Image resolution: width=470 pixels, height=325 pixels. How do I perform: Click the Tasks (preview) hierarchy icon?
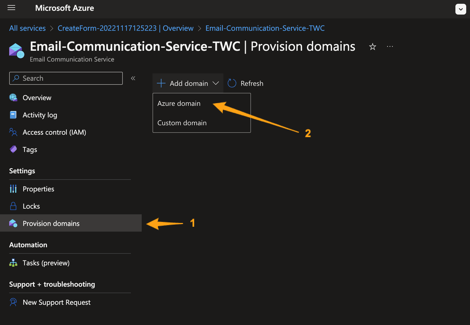pyautogui.click(x=13, y=263)
